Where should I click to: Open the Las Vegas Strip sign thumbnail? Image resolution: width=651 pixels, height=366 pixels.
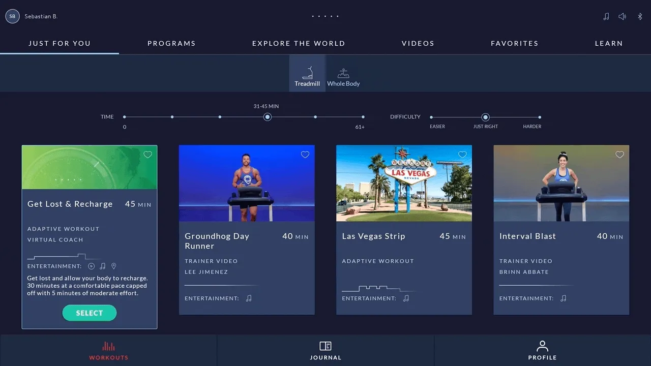coord(404,183)
